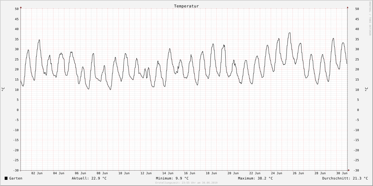Click the '50' label on the left axis
373x186 pixels.
[17, 9]
